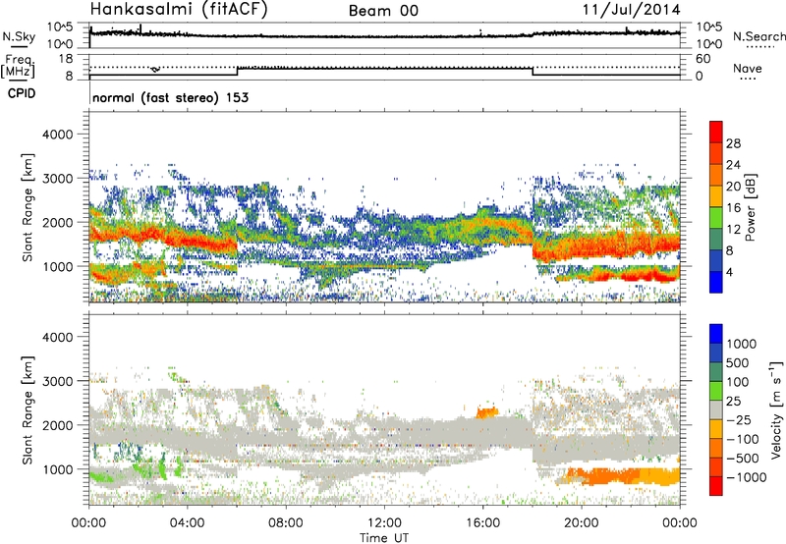
Task: Select the 'CPID' row label
Action: point(21,93)
